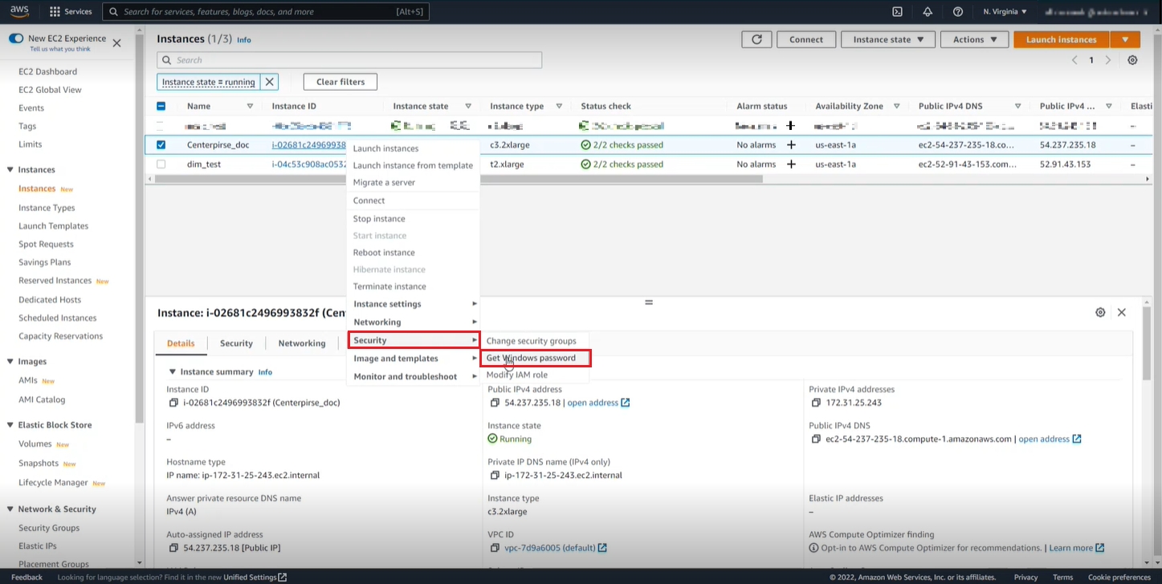Click the refresh instances icon button
This screenshot has height=584, width=1162.
click(x=756, y=39)
